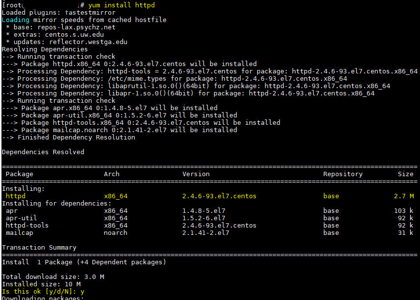
Task: Select the Total download size 3.0 M line
Action: click(x=51, y=277)
